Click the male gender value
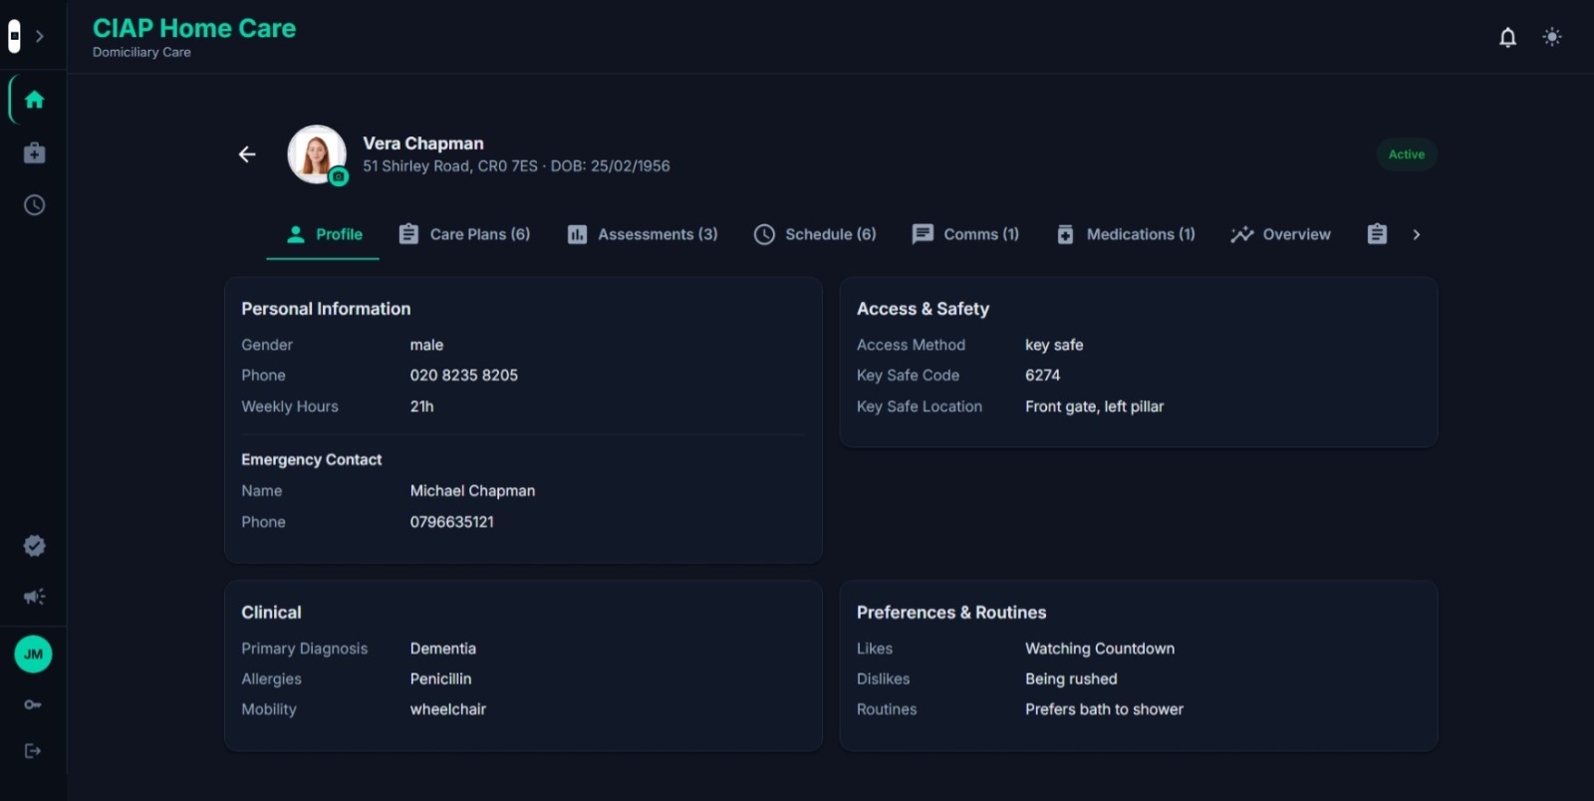 pyautogui.click(x=426, y=345)
